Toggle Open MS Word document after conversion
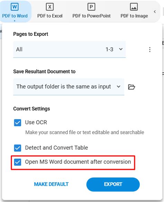Image resolution: width=164 pixels, height=202 pixels. click(18, 162)
